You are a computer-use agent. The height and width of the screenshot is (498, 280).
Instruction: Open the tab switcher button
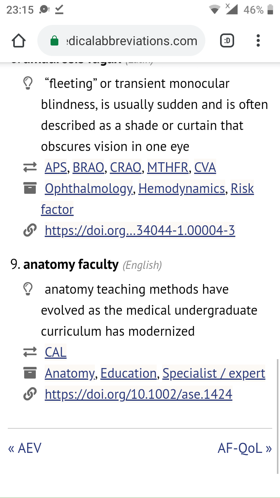(x=227, y=40)
